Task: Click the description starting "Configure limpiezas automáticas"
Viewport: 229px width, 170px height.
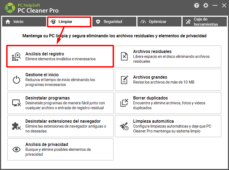Action: pos(172,129)
